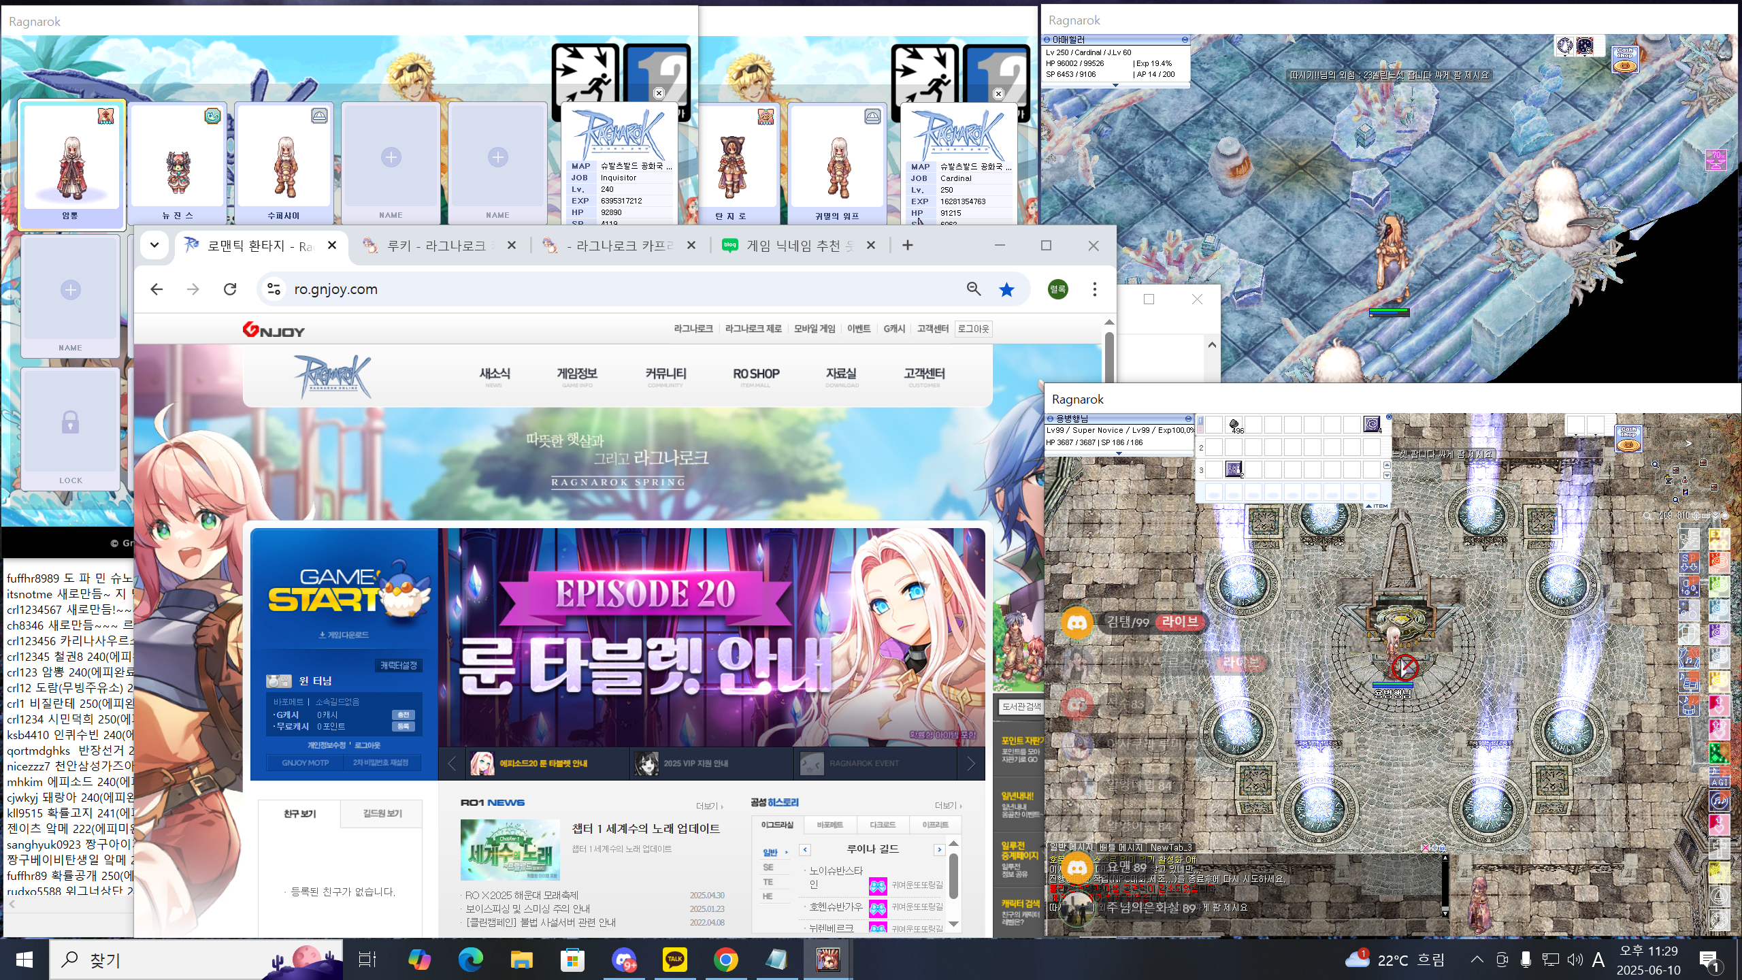Select 다크로드 server tab
Viewport: 1742px width, 980px height.
click(x=882, y=825)
